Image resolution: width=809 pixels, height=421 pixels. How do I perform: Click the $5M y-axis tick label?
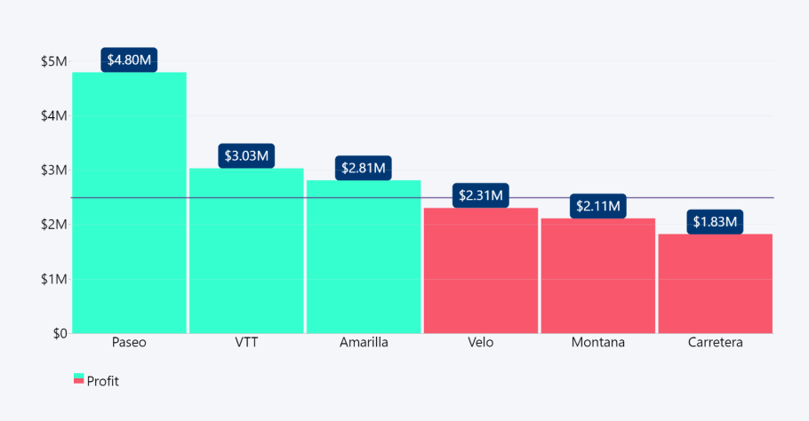tap(54, 61)
